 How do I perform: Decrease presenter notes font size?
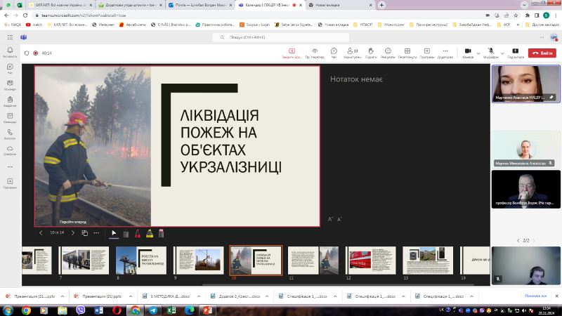pyautogui.click(x=339, y=219)
